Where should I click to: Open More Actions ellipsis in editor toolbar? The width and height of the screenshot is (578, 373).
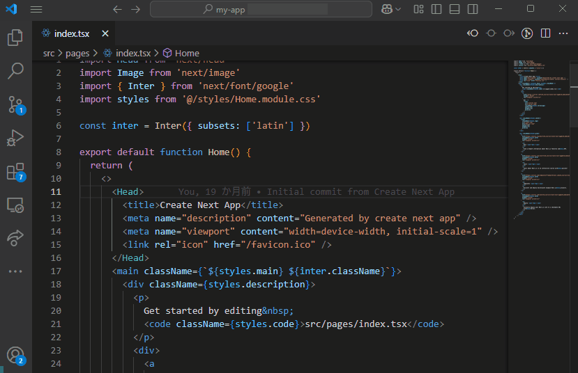(563, 33)
